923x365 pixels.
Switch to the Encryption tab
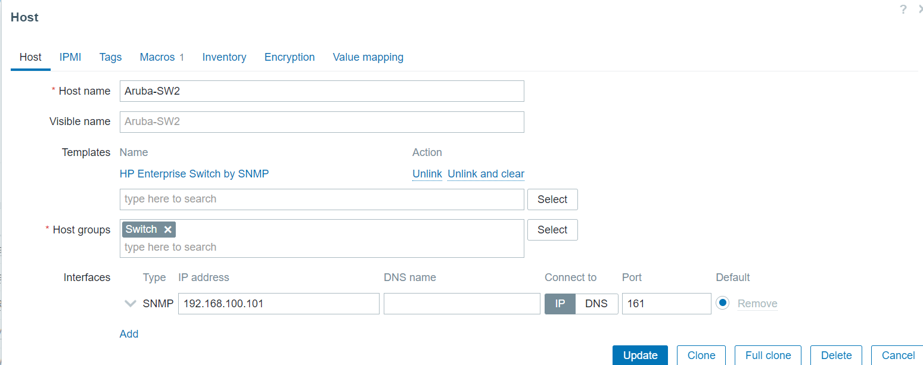pos(290,57)
